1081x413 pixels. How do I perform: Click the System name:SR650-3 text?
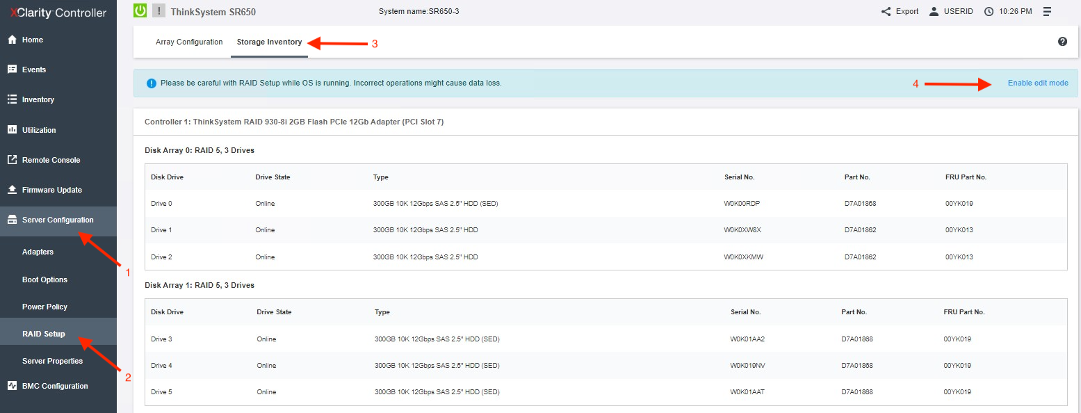point(419,11)
